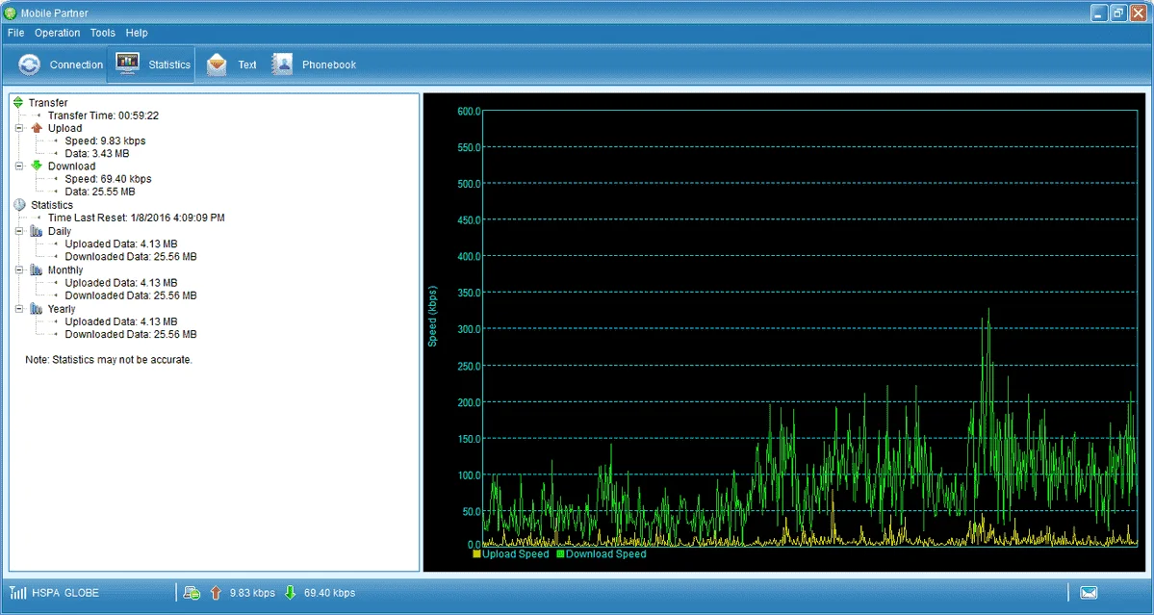
Task: Open the Tools menu
Action: tap(103, 33)
